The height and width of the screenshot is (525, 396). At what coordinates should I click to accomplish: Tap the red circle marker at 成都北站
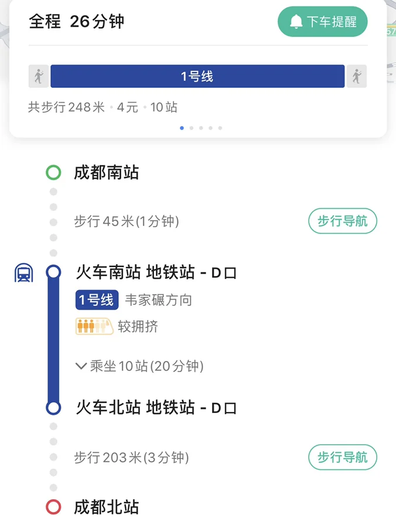pos(54,505)
